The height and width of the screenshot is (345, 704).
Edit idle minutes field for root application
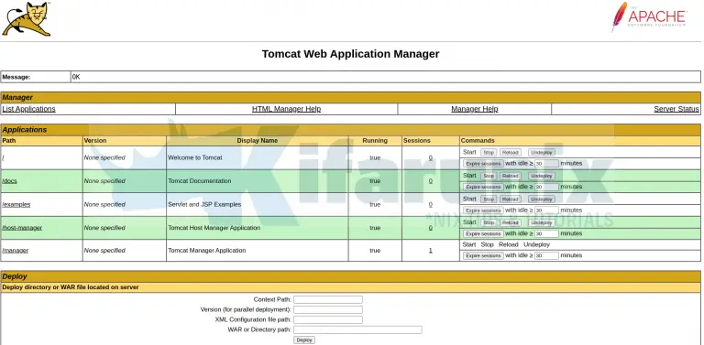[546, 164]
